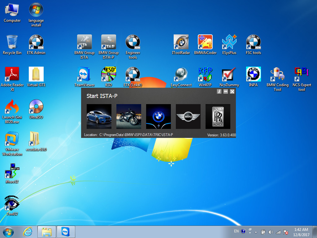Open the Computer desktop icon
This screenshot has height=238, width=317.
click(12, 12)
